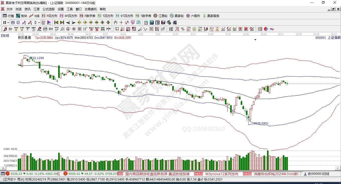The image size is (341, 184).
Task: Open the calculator icon in toolbar
Action: point(152,22)
